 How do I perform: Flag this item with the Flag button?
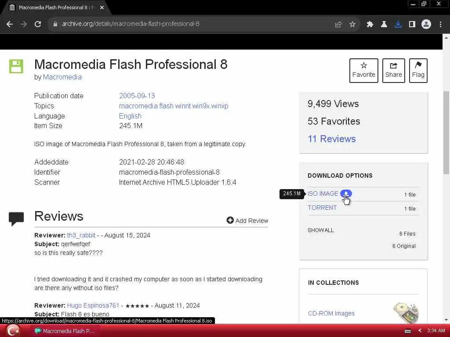click(418, 71)
